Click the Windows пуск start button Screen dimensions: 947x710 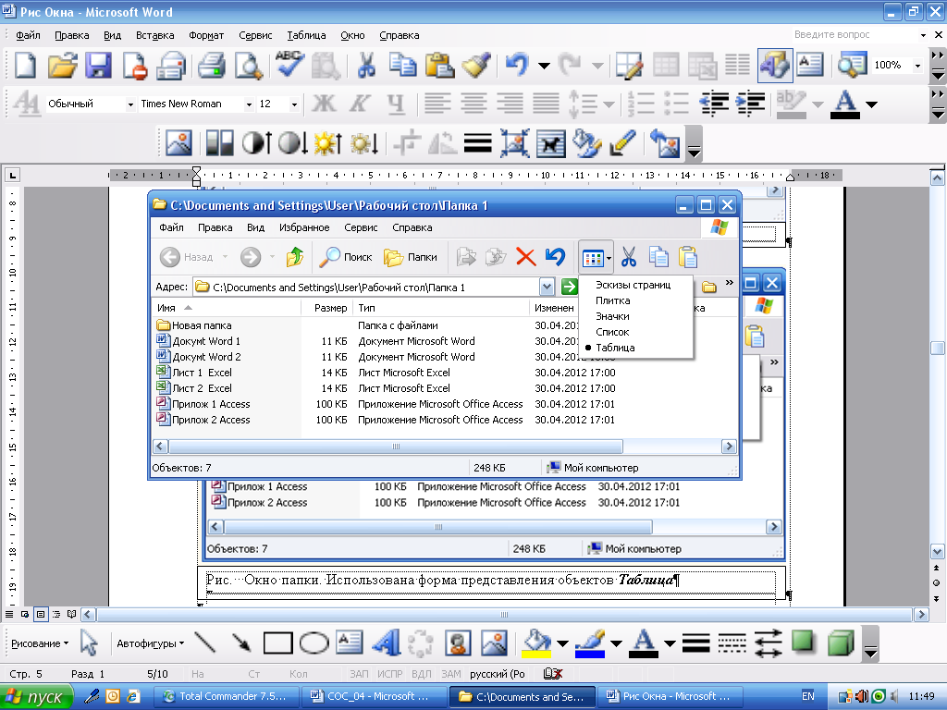pyautogui.click(x=36, y=697)
